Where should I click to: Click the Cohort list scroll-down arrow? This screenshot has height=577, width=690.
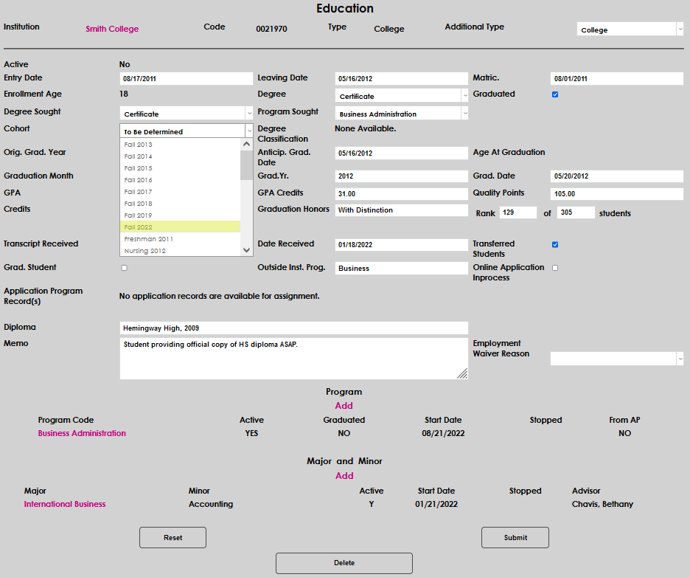pos(247,250)
